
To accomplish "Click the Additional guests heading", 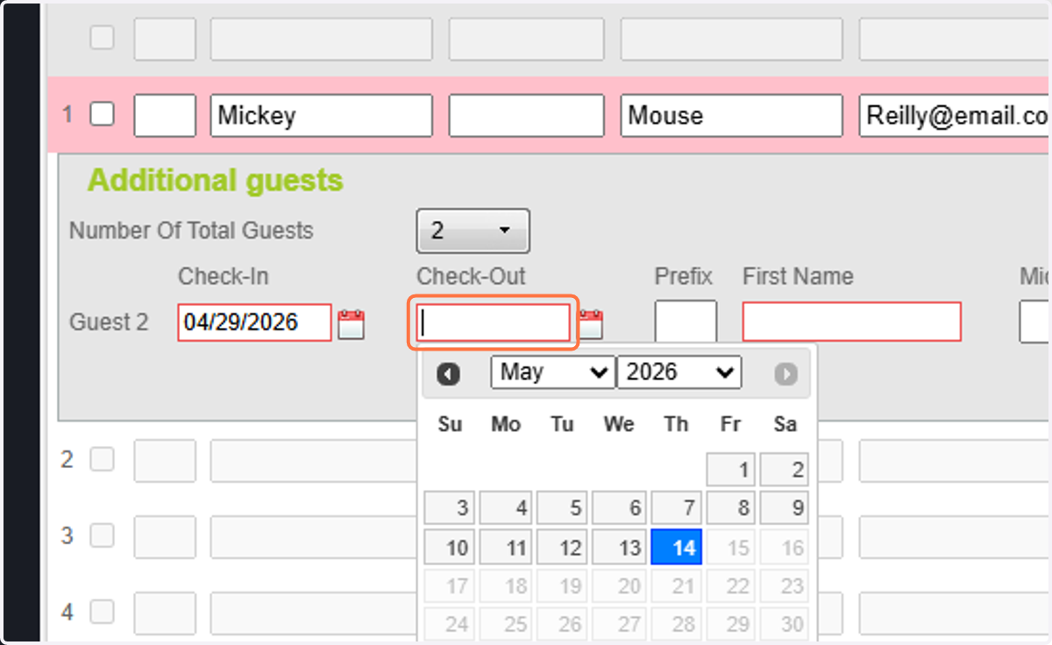I will (215, 181).
